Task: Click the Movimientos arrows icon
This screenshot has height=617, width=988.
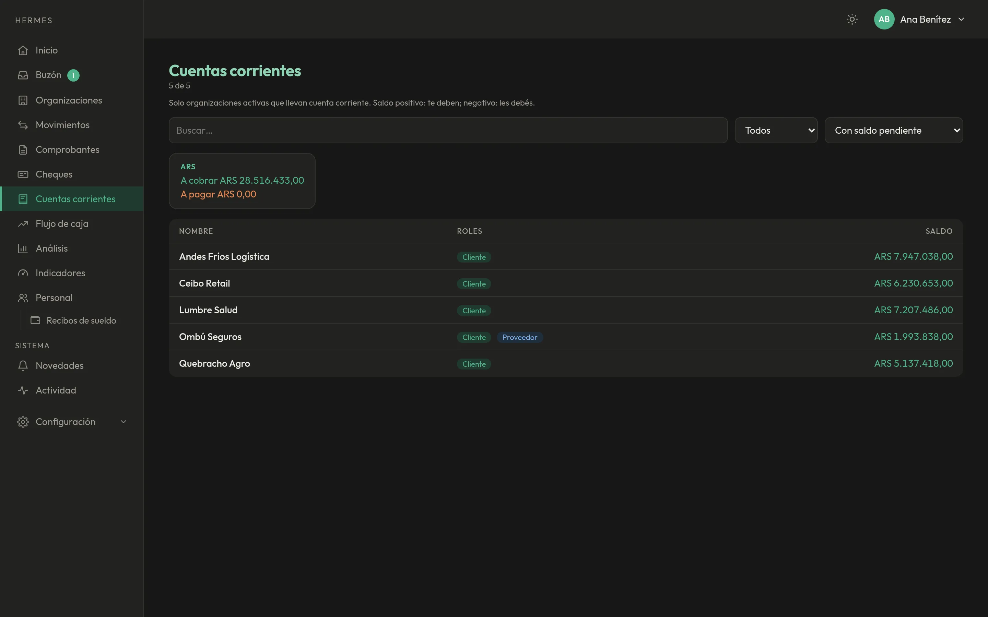Action: tap(23, 125)
